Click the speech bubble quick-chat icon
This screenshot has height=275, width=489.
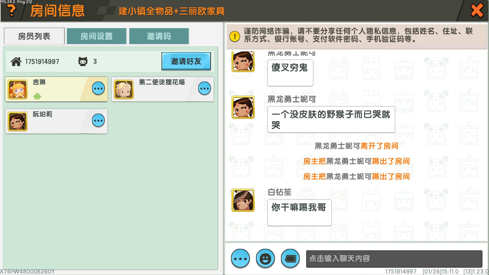[x=290, y=259]
